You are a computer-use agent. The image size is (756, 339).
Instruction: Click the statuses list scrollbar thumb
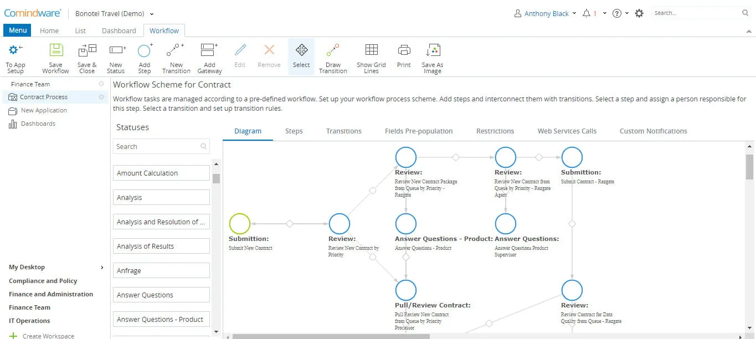tap(216, 178)
